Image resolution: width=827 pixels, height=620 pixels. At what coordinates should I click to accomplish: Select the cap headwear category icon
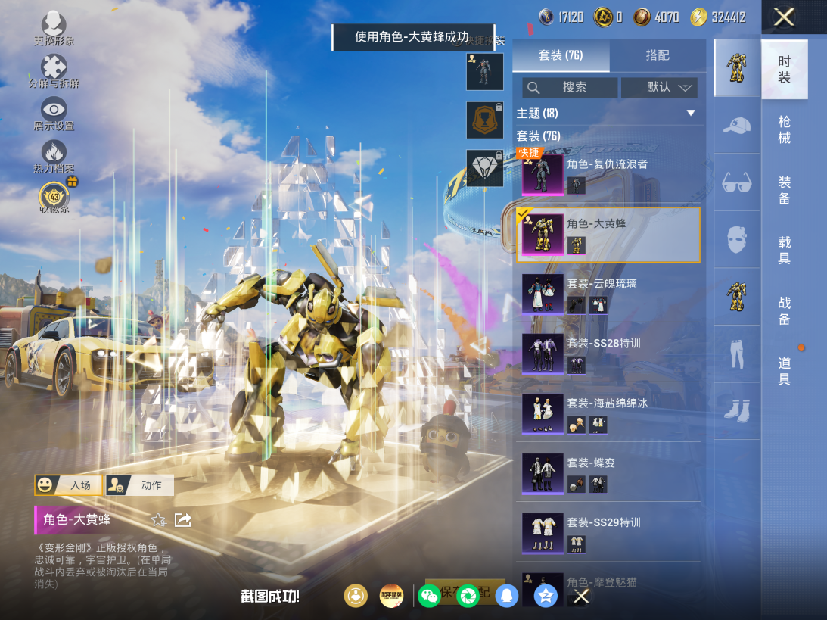tap(737, 126)
